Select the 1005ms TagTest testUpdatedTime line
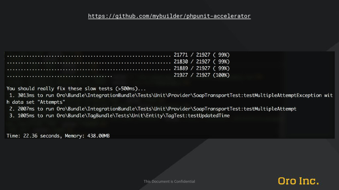 click(x=119, y=115)
